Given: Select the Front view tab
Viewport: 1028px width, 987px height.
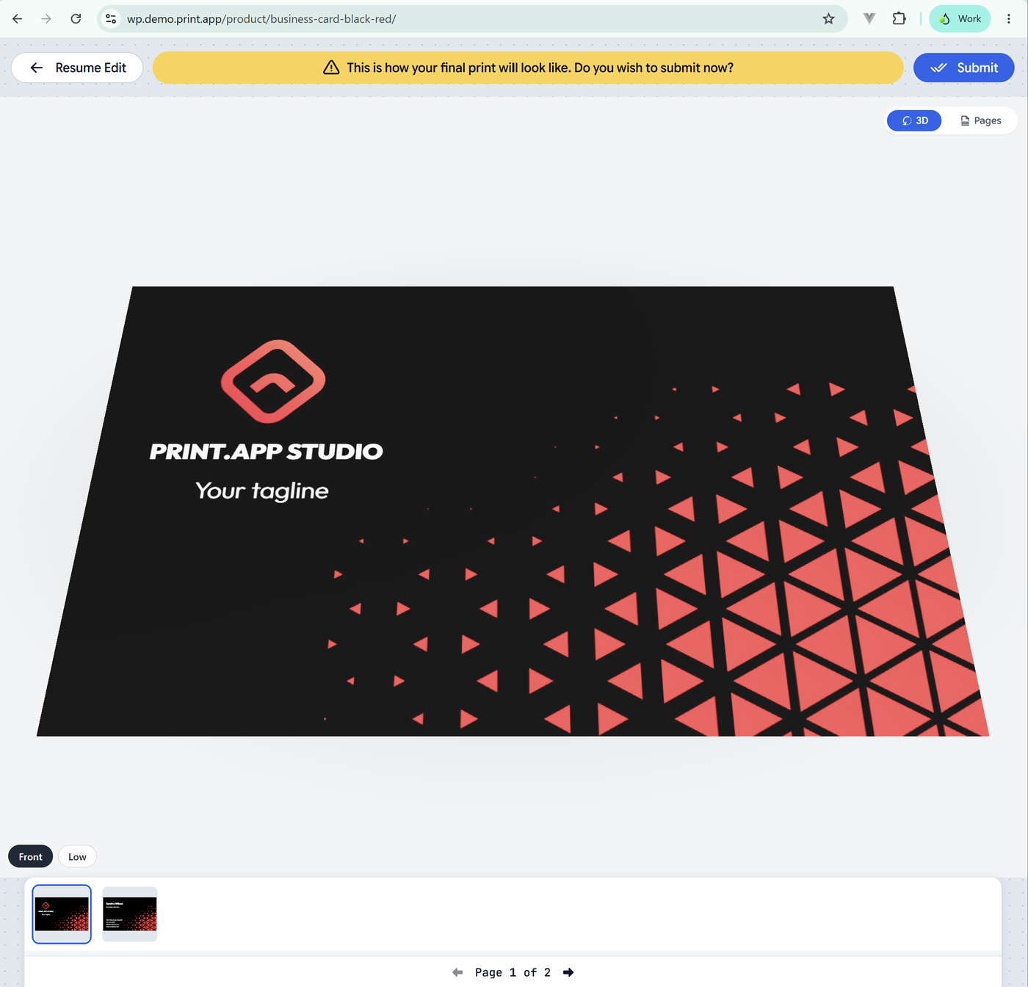Looking at the screenshot, I should pos(30,856).
